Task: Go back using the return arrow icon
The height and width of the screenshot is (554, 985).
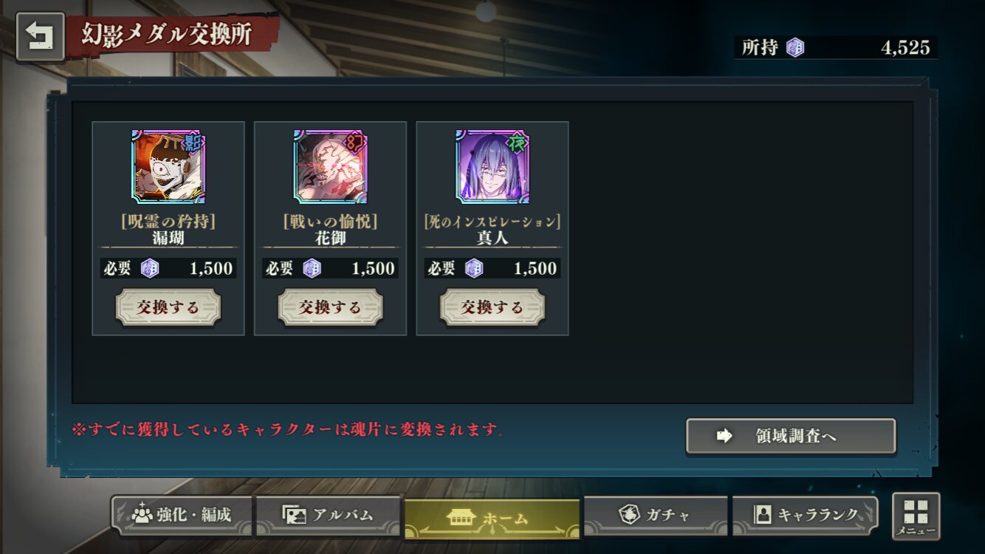Action: point(41,37)
